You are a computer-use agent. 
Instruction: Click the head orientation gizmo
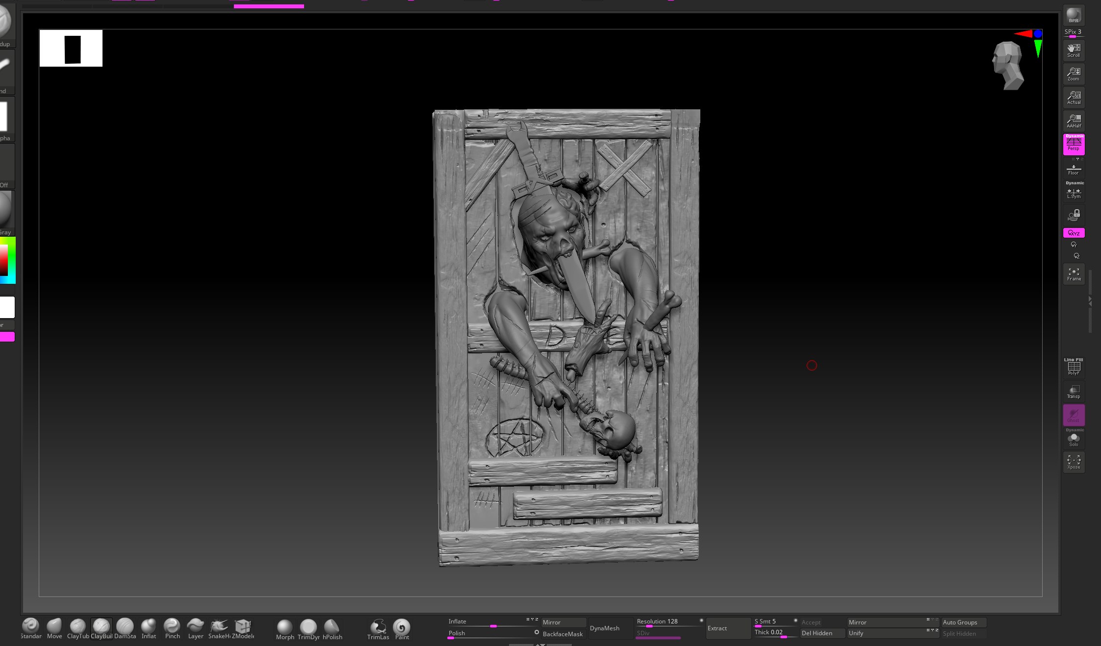pos(1007,66)
